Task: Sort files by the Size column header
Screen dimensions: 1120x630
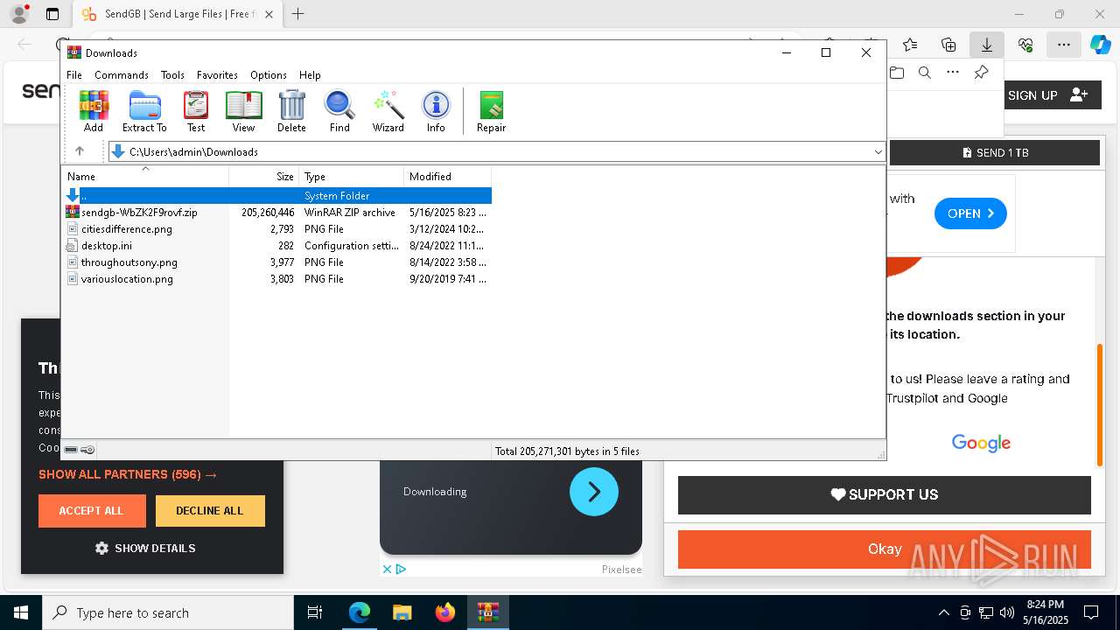Action: pos(264,176)
